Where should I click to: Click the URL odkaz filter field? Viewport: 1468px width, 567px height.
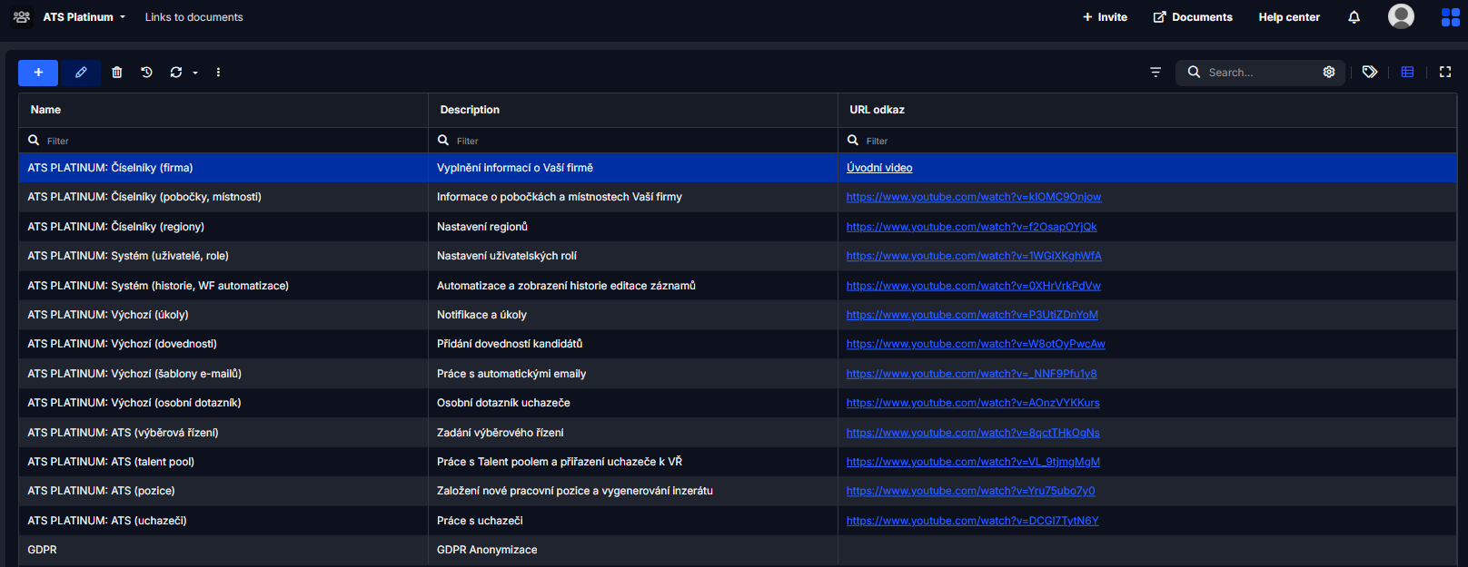pos(1146,141)
